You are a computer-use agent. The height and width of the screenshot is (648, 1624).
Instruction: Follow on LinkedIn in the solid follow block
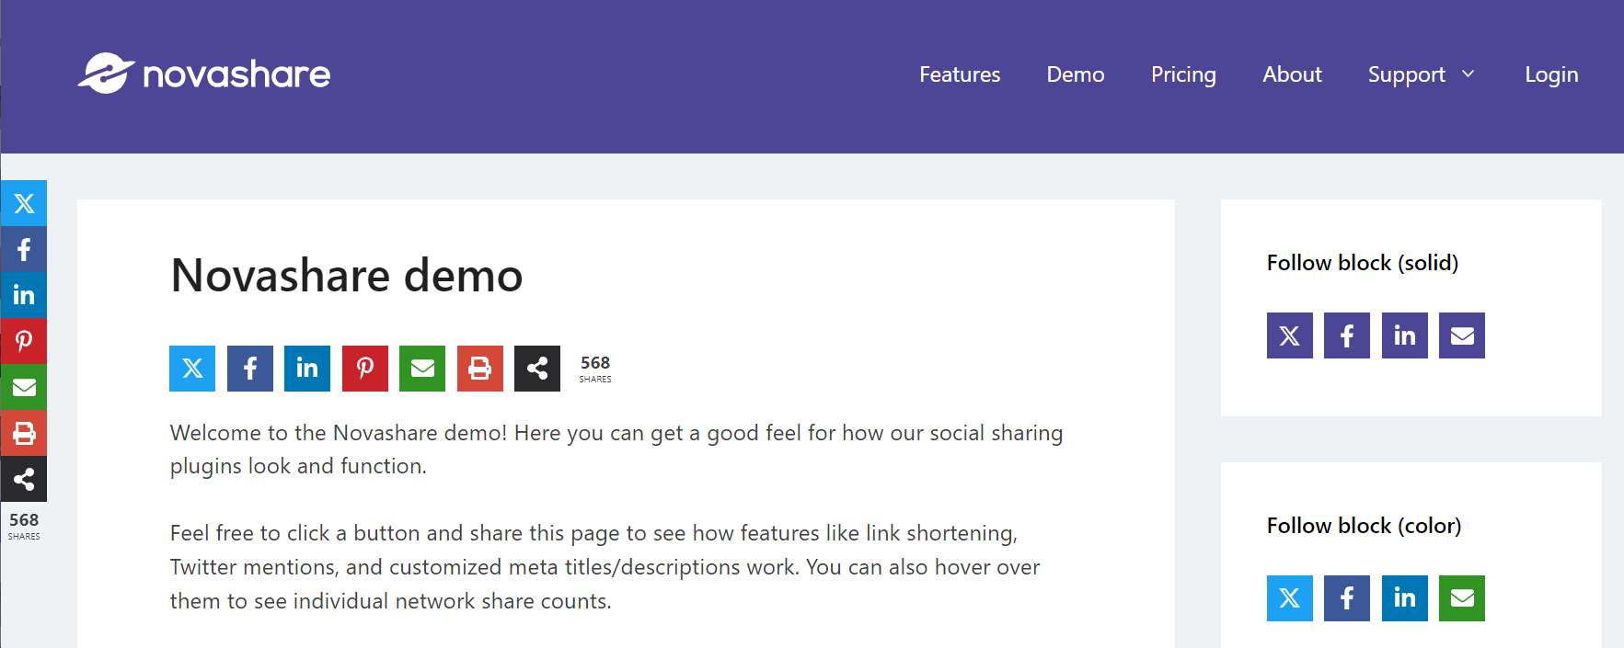1405,335
